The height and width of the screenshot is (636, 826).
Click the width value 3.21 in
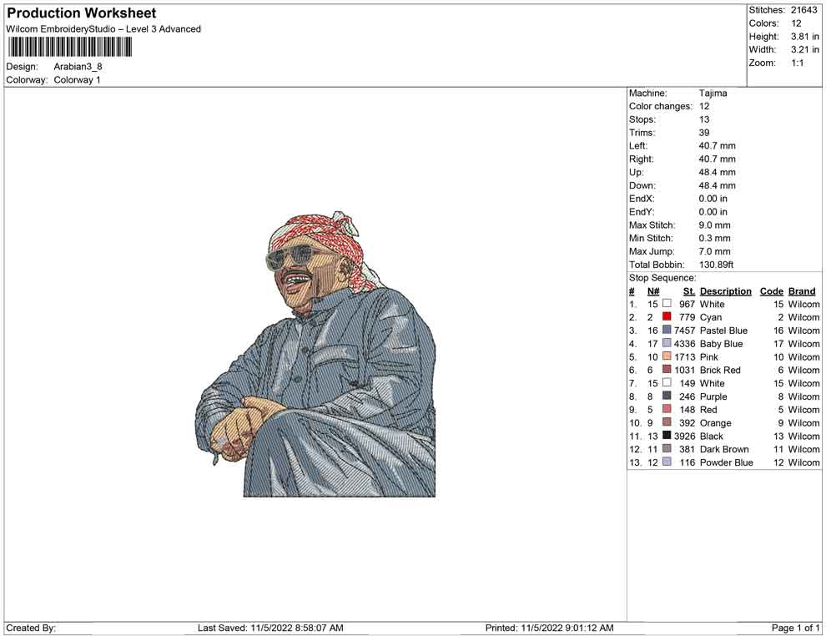(804, 49)
